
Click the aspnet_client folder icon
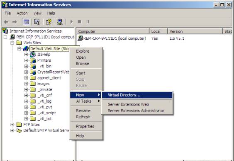[x=33, y=78]
